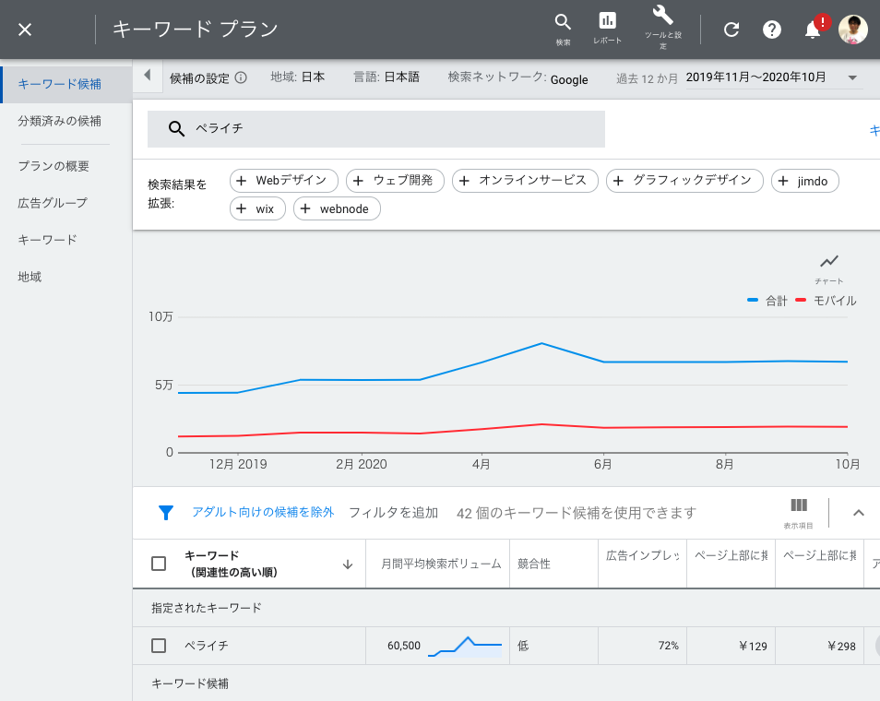Open 広告グループ in sidebar

click(53, 203)
